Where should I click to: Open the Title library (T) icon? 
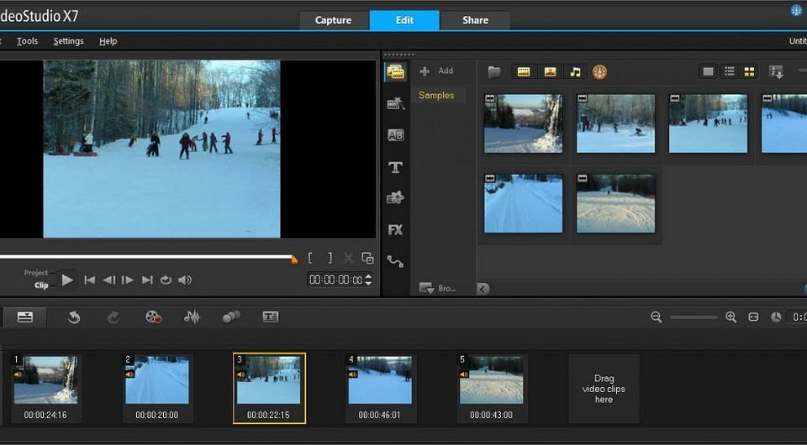click(x=395, y=167)
